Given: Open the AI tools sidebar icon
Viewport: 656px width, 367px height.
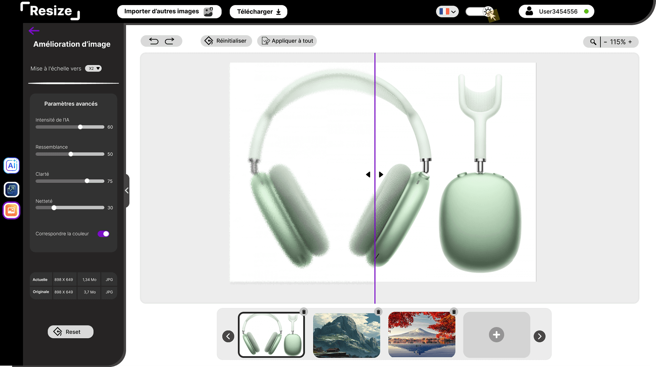Looking at the screenshot, I should pyautogui.click(x=12, y=166).
